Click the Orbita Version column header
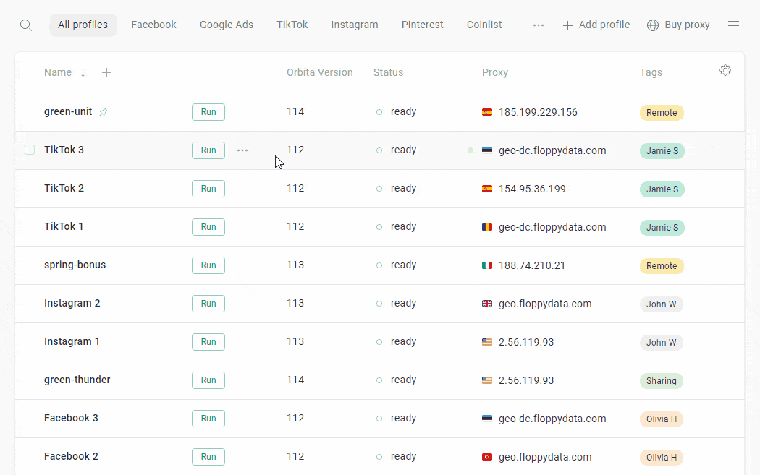Viewport: 760px width, 475px height. pos(319,72)
